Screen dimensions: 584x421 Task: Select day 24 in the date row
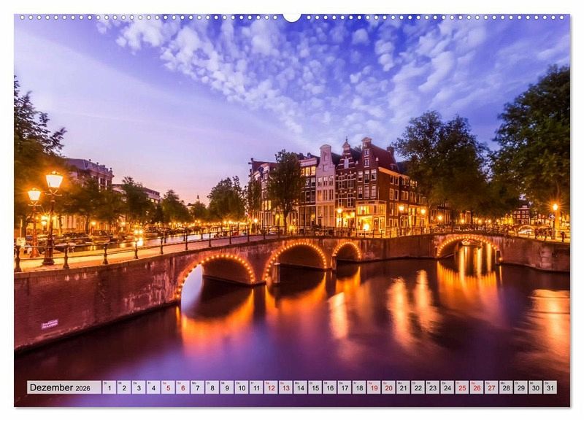447,387
